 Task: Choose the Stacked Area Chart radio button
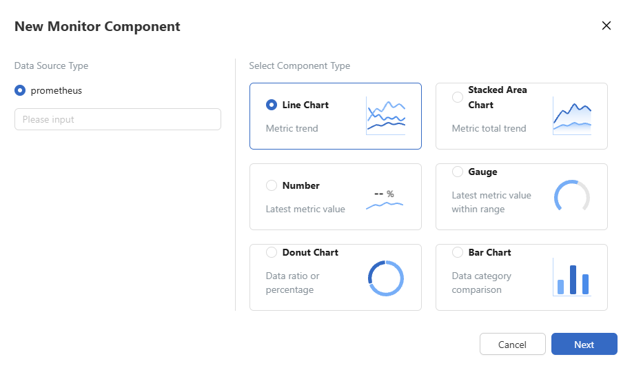pyautogui.click(x=458, y=97)
